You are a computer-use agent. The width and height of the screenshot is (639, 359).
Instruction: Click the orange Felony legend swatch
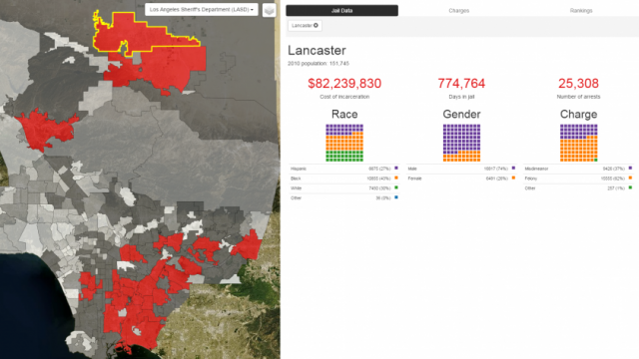tap(630, 178)
